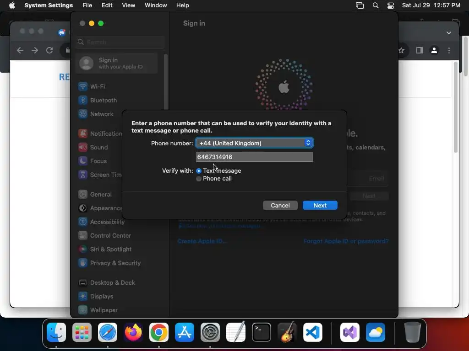Screen dimensions: 469x351
Task: Open Privacy & Security icon in sidebar
Action: (83, 263)
